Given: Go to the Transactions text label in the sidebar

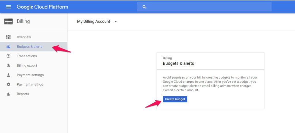Looking at the screenshot, I should [x=27, y=56].
